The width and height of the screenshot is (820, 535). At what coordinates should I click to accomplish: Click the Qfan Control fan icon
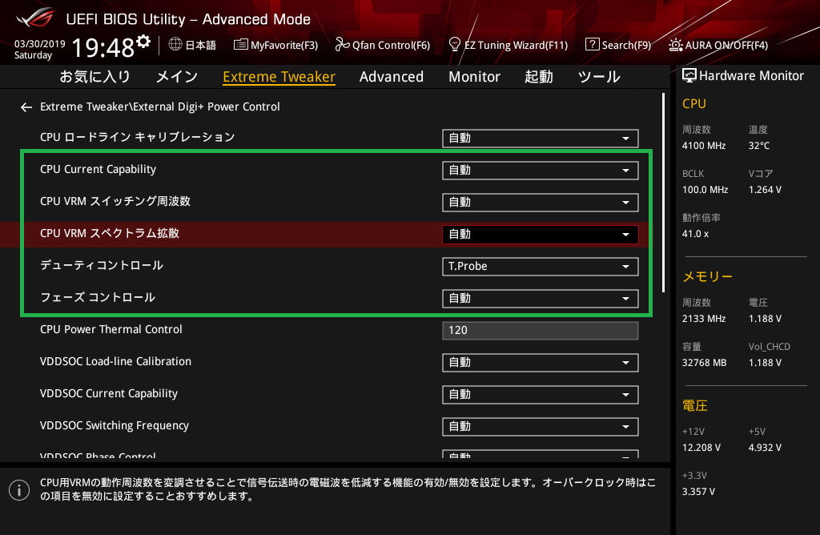tap(342, 45)
